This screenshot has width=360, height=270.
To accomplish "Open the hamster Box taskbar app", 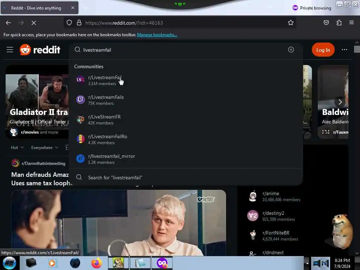I will [118, 263].
